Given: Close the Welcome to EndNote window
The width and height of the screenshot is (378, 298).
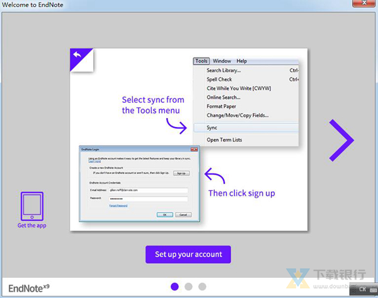Looking at the screenshot, I should [x=364, y=3].
